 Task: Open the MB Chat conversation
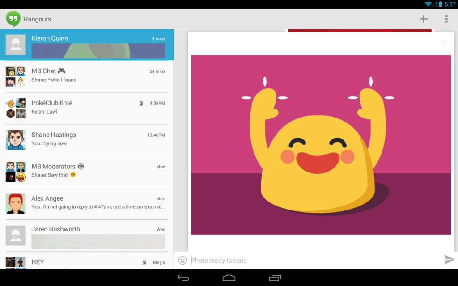coord(87,76)
